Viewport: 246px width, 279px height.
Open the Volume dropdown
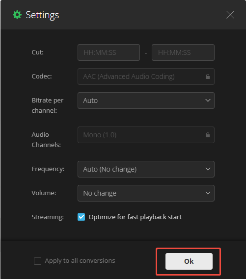(x=146, y=193)
